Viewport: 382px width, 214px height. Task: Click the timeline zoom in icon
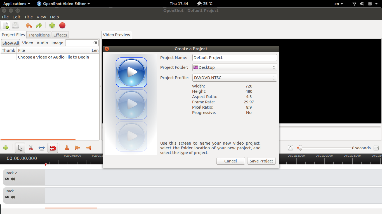click(x=291, y=148)
